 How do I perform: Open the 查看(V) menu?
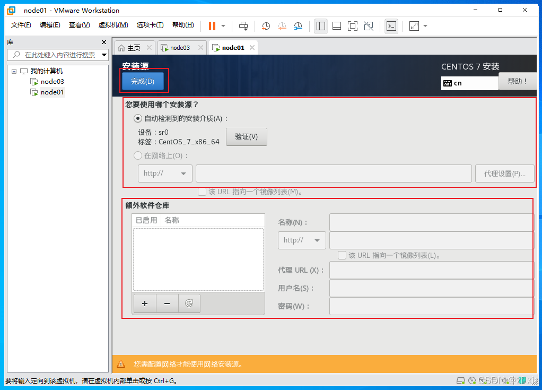pyautogui.click(x=79, y=25)
